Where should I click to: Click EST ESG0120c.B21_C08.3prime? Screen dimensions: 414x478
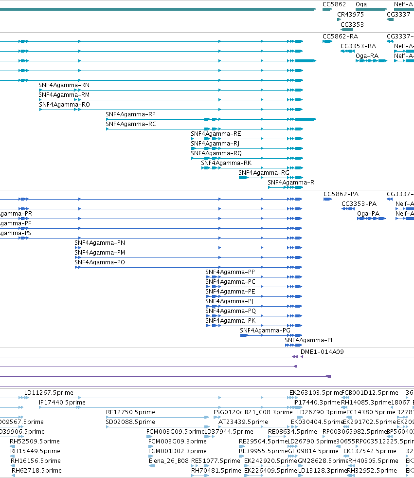pos(253,412)
